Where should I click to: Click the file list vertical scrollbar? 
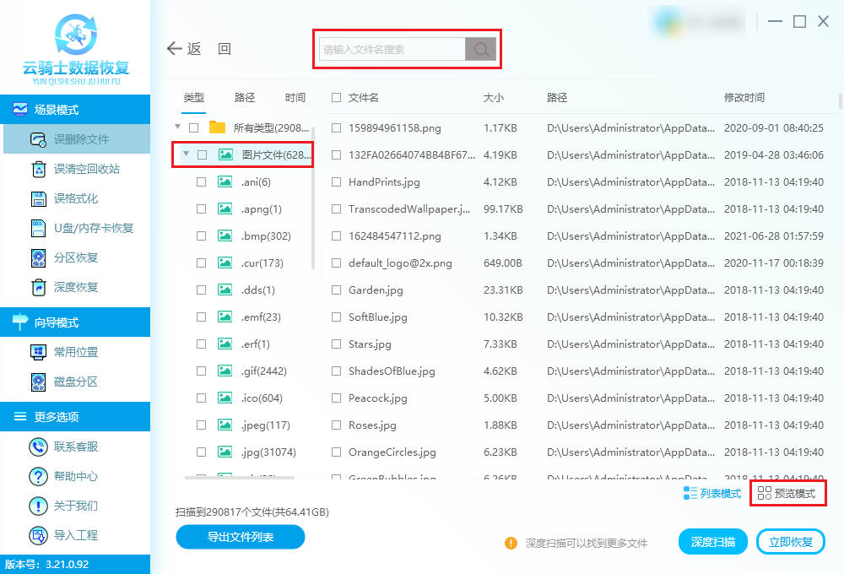[x=839, y=103]
